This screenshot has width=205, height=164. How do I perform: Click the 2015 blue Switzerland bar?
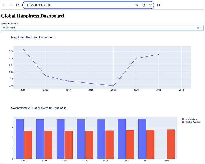(x=20, y=139)
